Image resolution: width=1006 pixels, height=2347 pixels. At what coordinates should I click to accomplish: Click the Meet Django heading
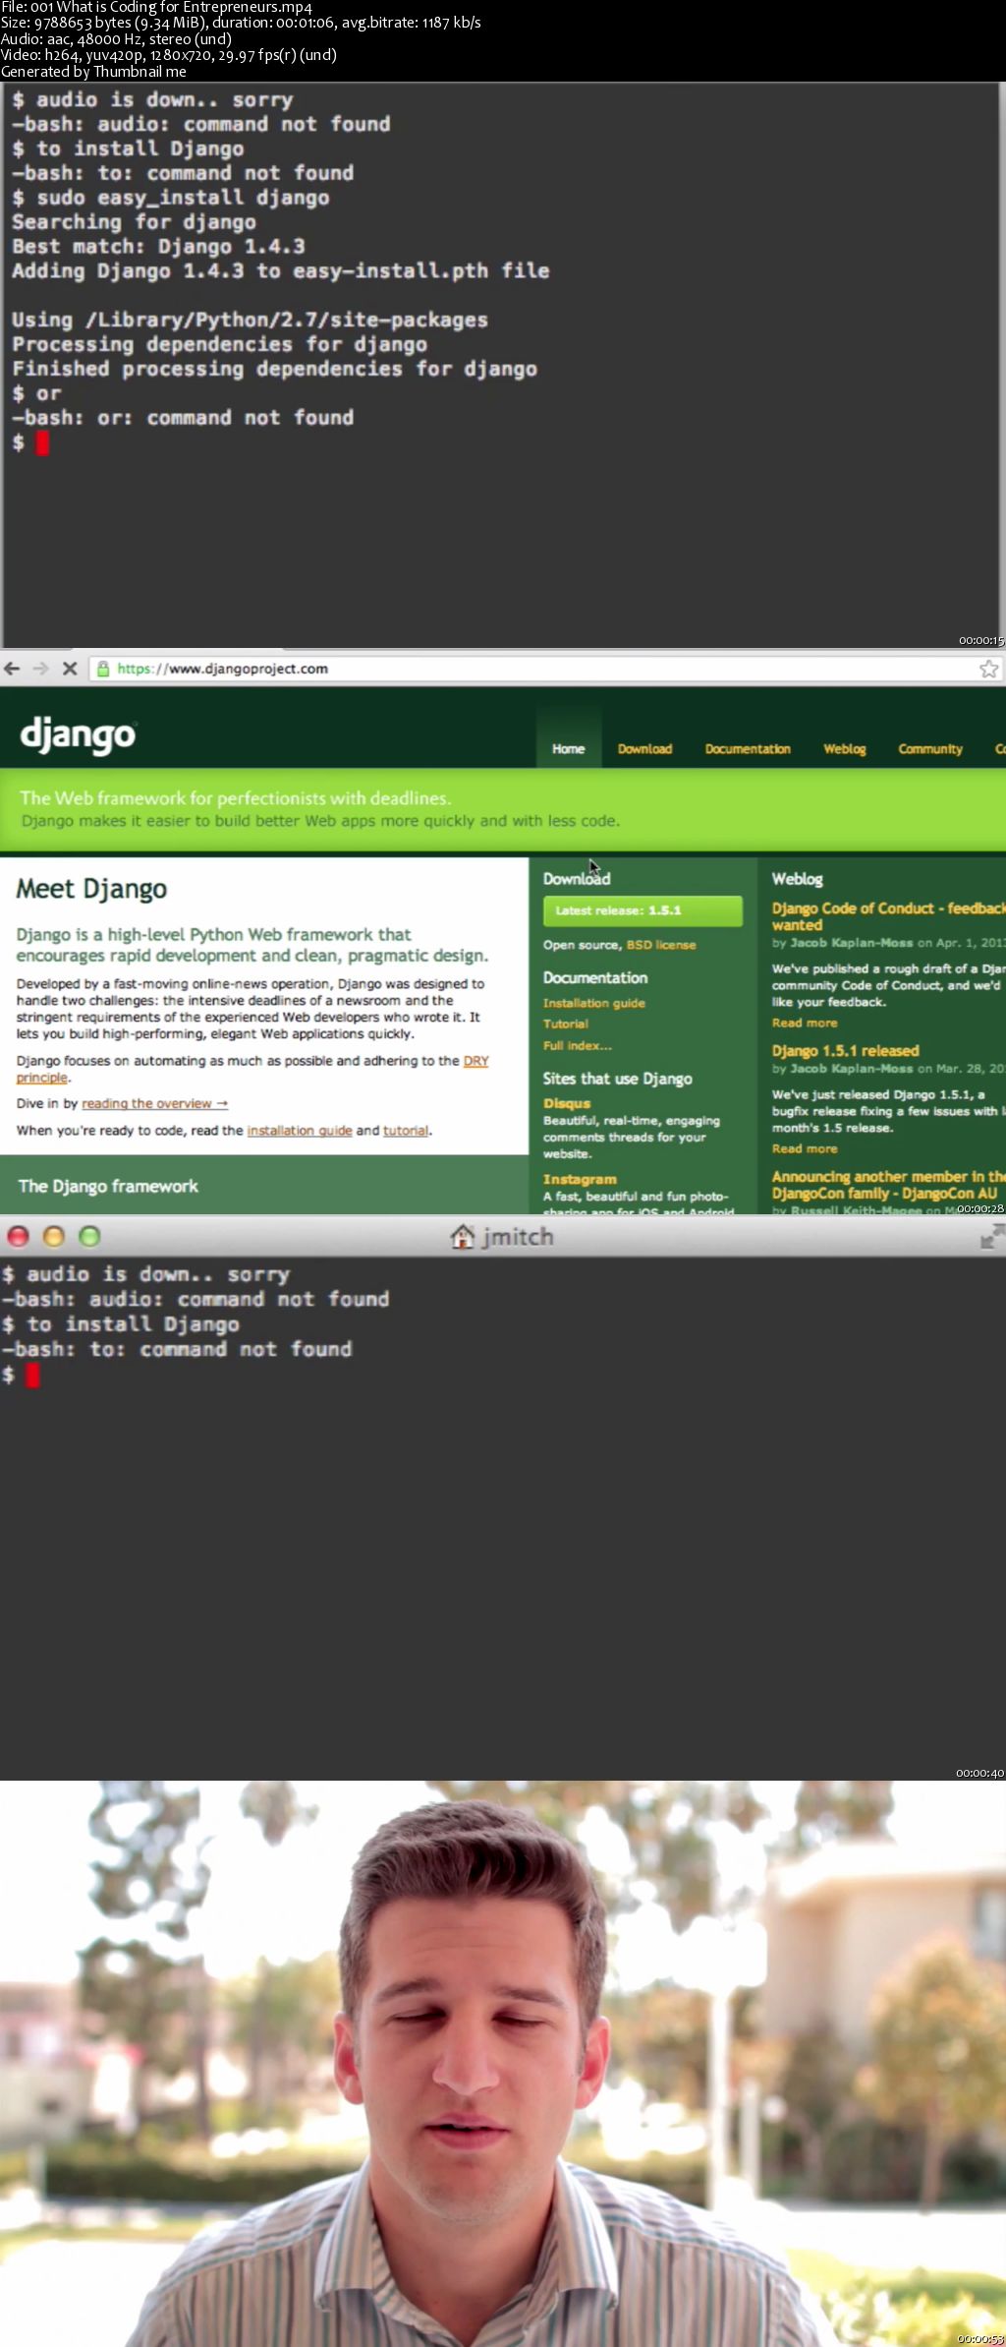[91, 889]
